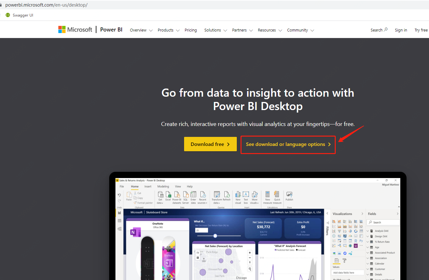Click the Undo arrow in the ribbon
429x280 pixels.
(119, 195)
